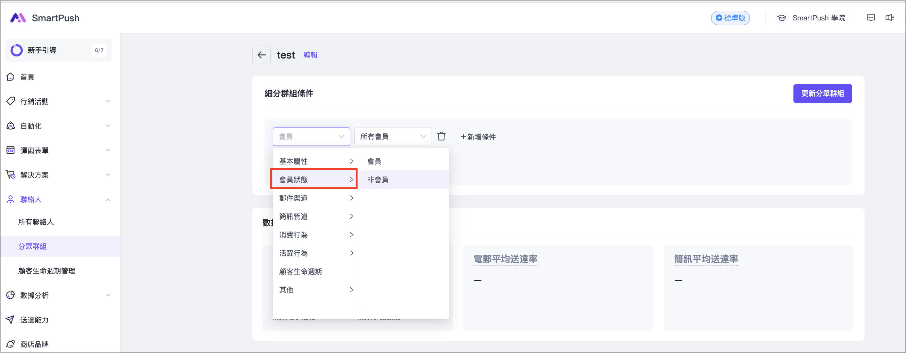Click the SmartPush logo icon
The image size is (906, 353).
coord(18,18)
